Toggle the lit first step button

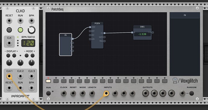[x=48, y=81]
